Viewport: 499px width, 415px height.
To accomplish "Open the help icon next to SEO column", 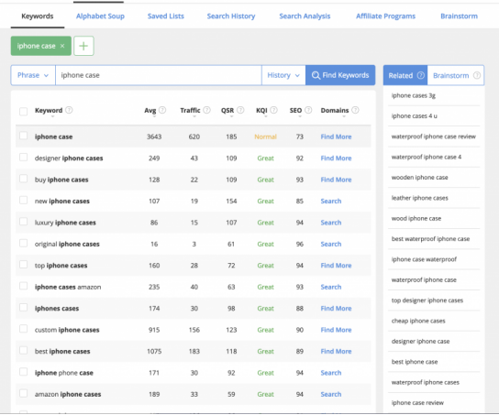I will 308,110.
